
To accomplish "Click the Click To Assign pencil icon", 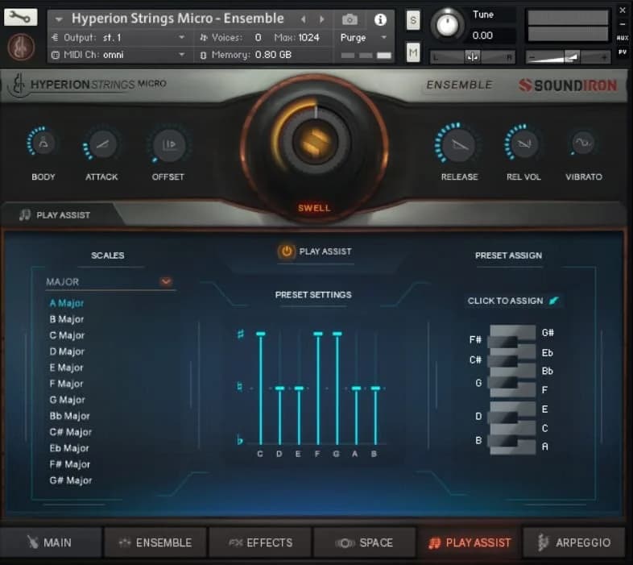I will 554,301.
